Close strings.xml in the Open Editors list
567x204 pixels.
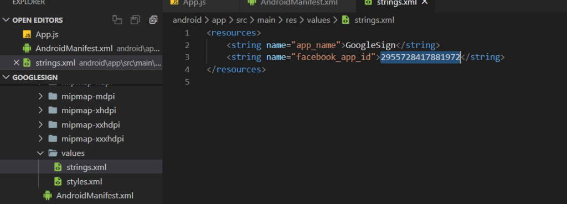[x=16, y=63]
